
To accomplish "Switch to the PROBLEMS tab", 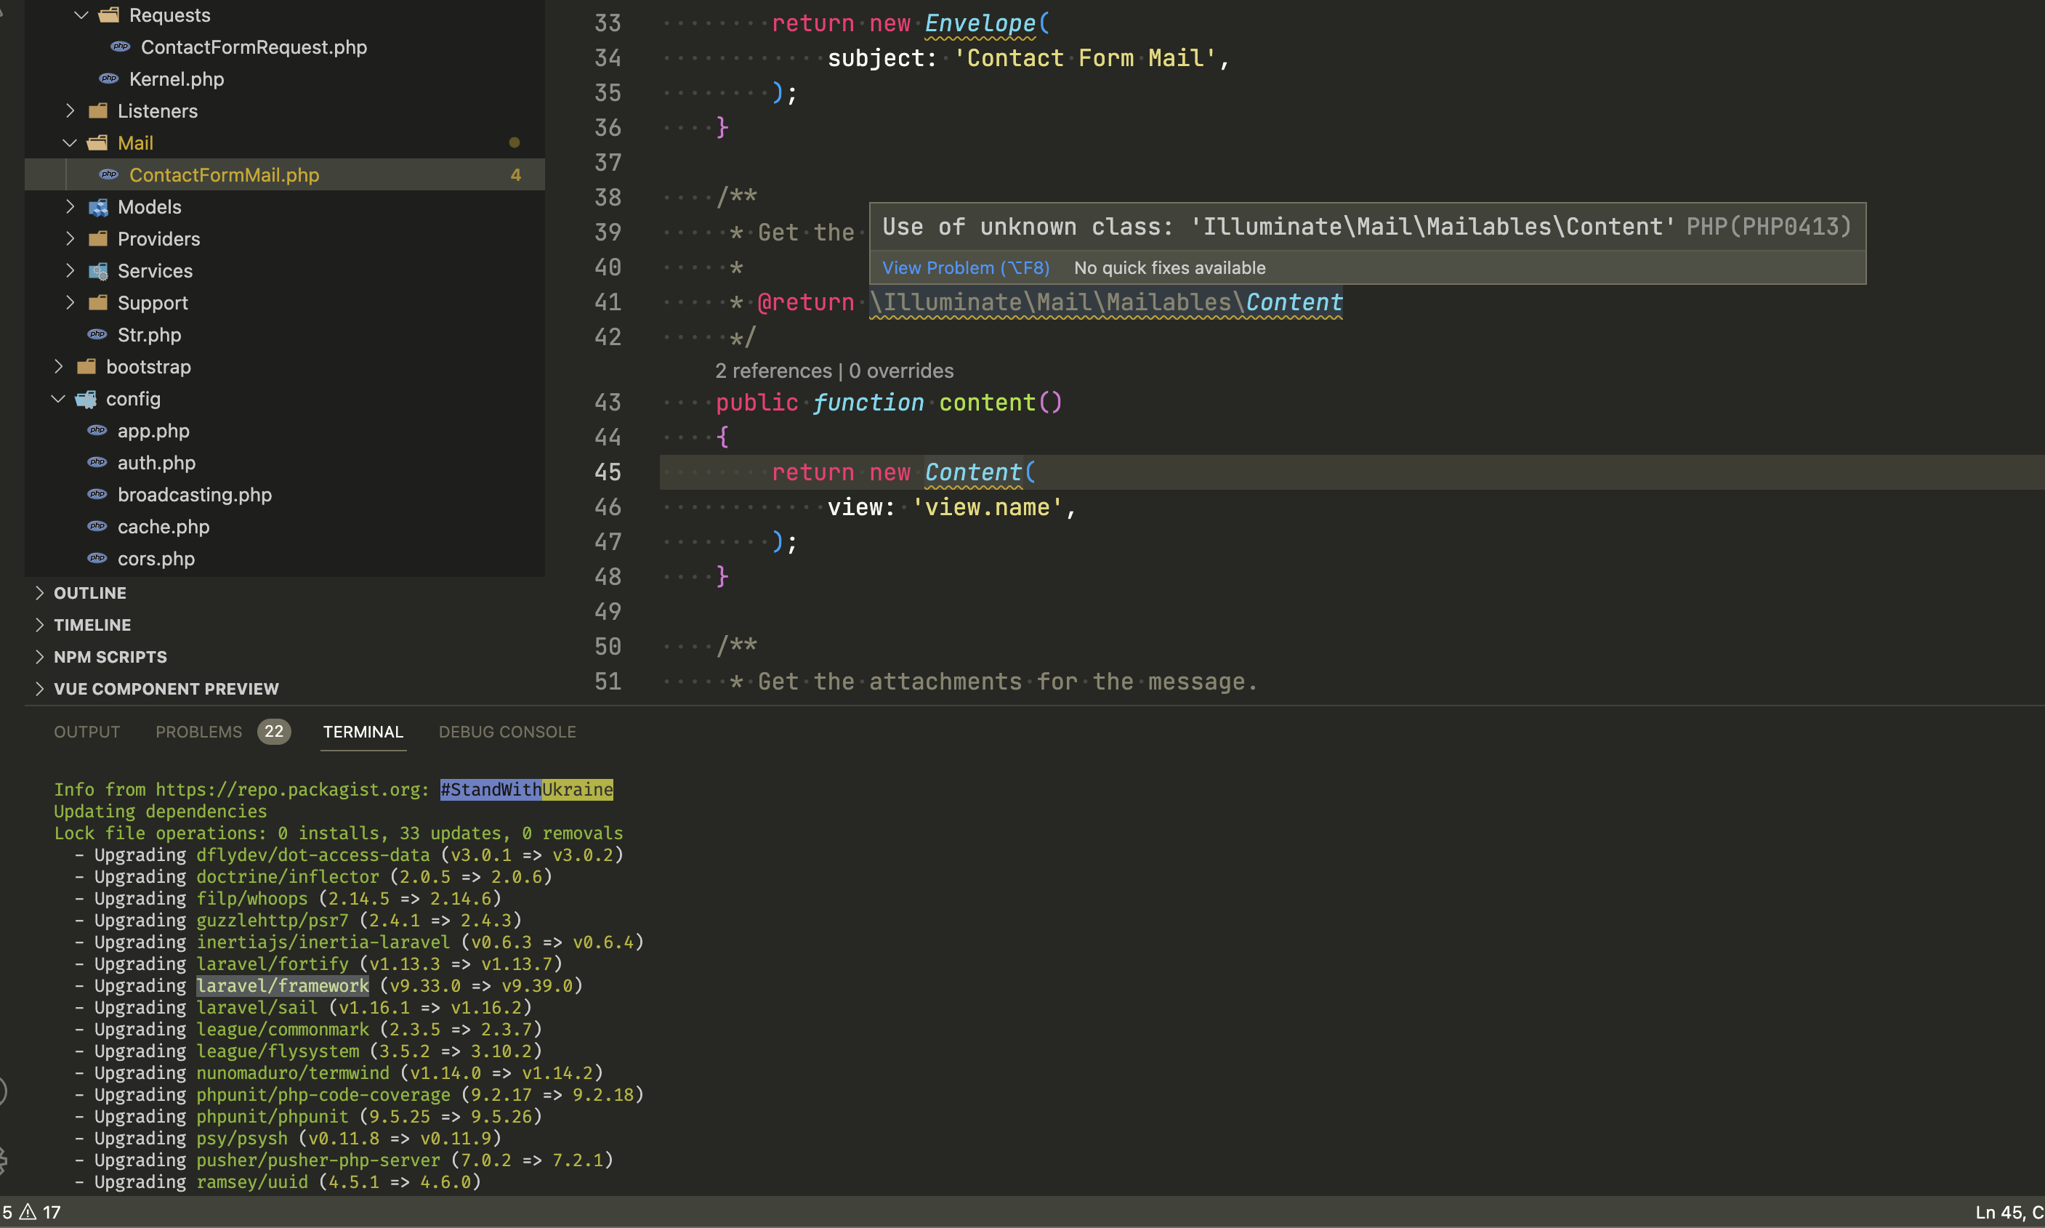I will click(x=198, y=732).
